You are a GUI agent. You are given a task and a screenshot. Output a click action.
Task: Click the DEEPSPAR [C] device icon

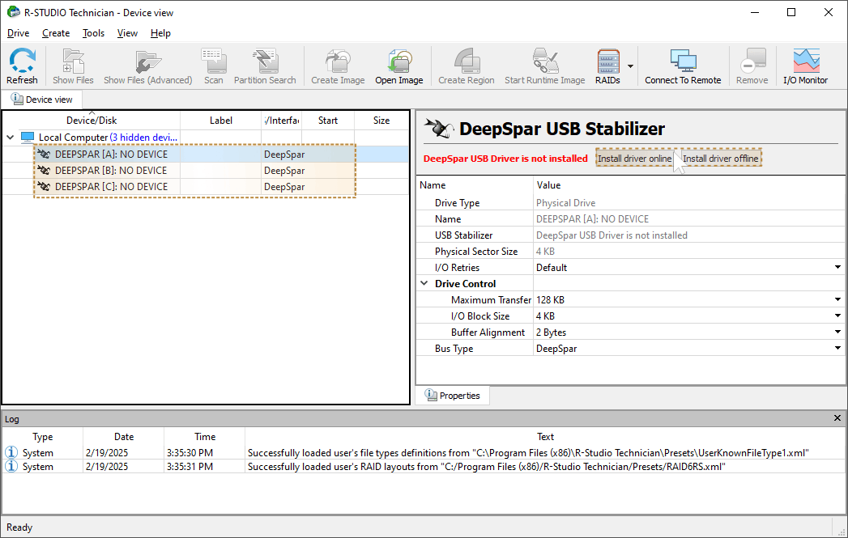[x=44, y=186]
